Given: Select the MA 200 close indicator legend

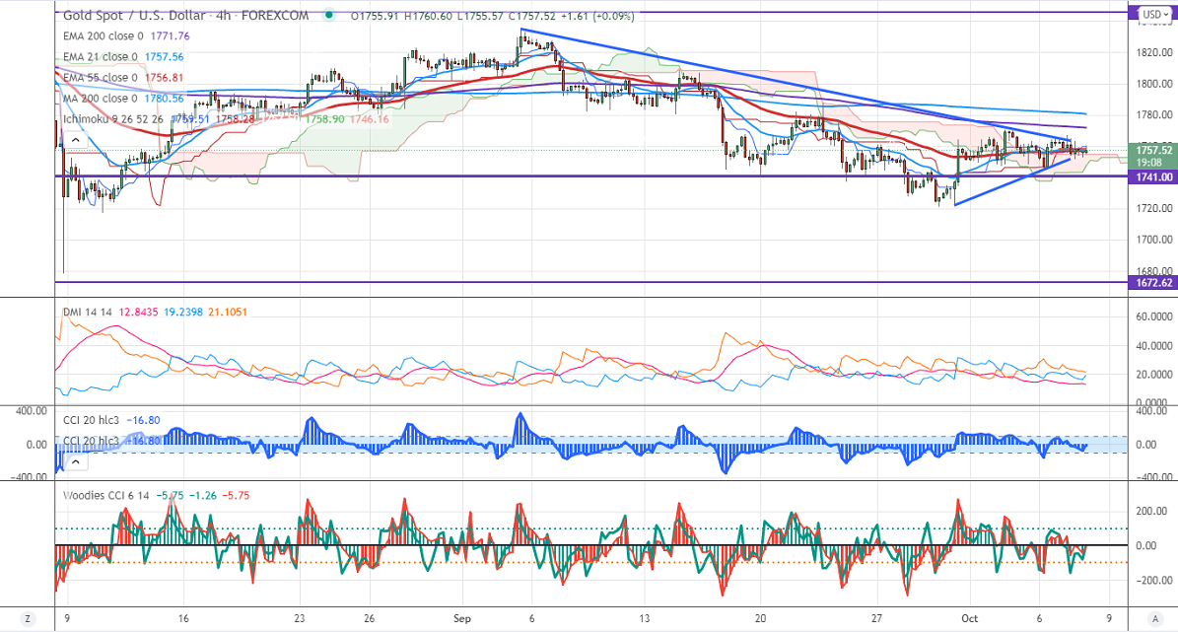Looking at the screenshot, I should point(100,99).
